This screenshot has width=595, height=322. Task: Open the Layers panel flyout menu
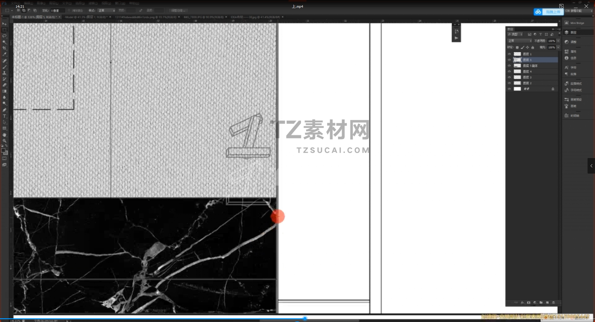[559, 29]
